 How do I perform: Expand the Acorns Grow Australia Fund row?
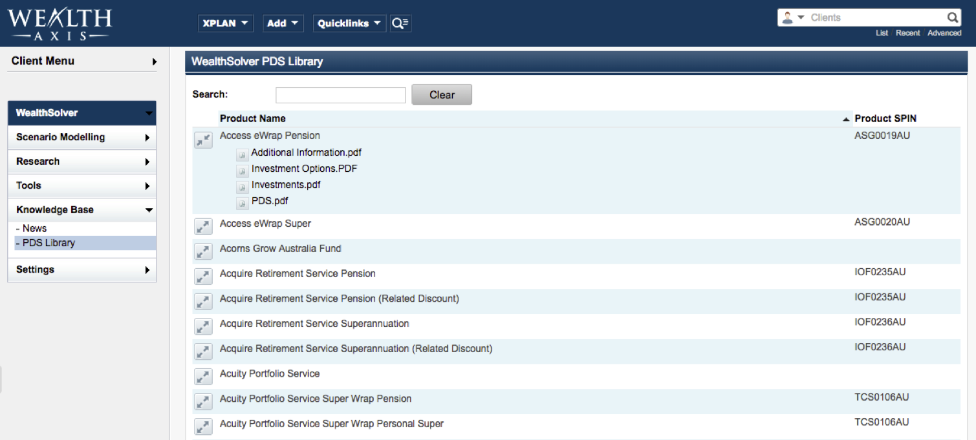point(204,252)
